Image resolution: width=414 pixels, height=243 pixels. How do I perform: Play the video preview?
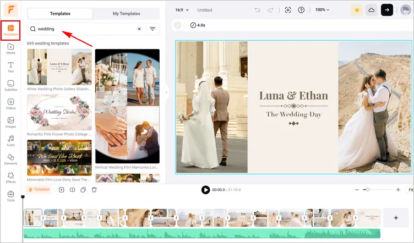click(x=205, y=190)
